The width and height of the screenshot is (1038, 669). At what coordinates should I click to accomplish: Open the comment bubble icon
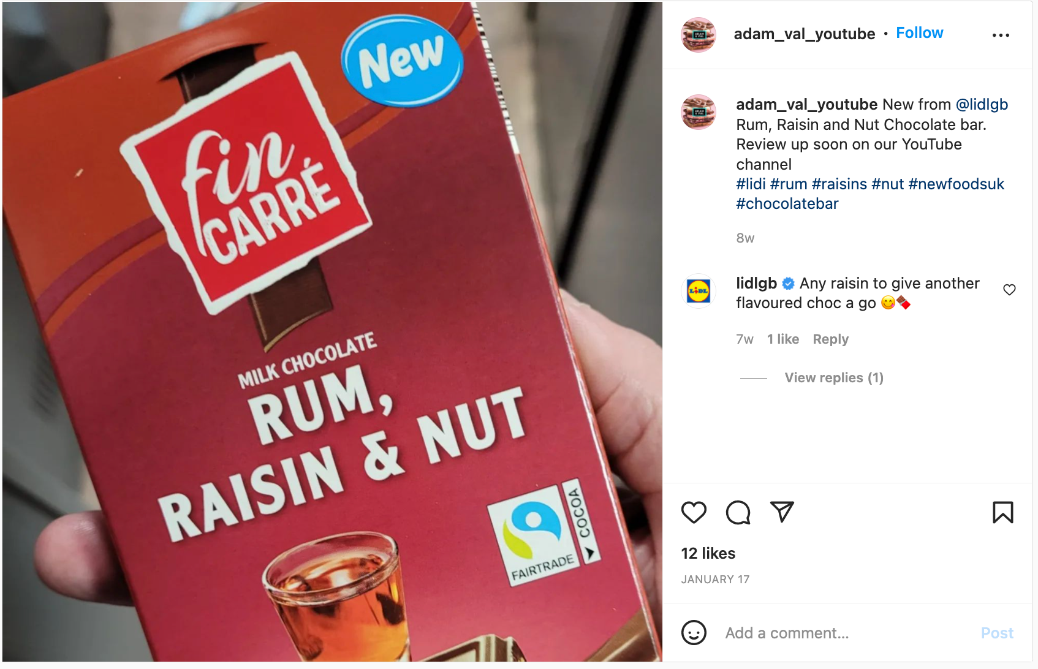[x=738, y=512]
